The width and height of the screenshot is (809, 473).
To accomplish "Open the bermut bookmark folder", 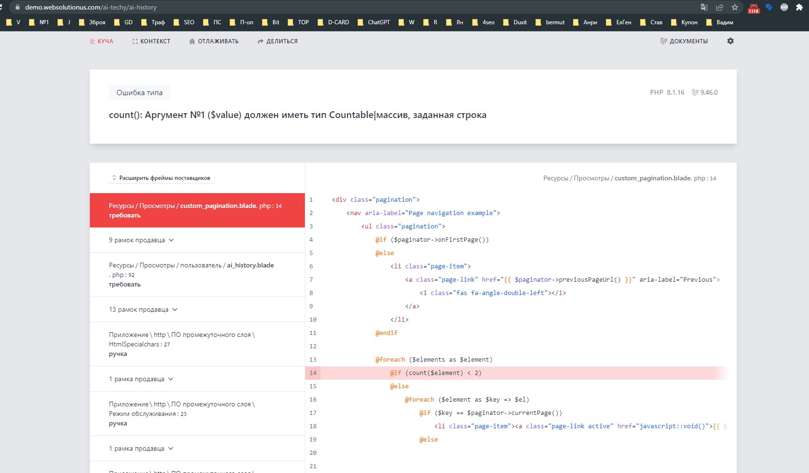I will pos(550,22).
